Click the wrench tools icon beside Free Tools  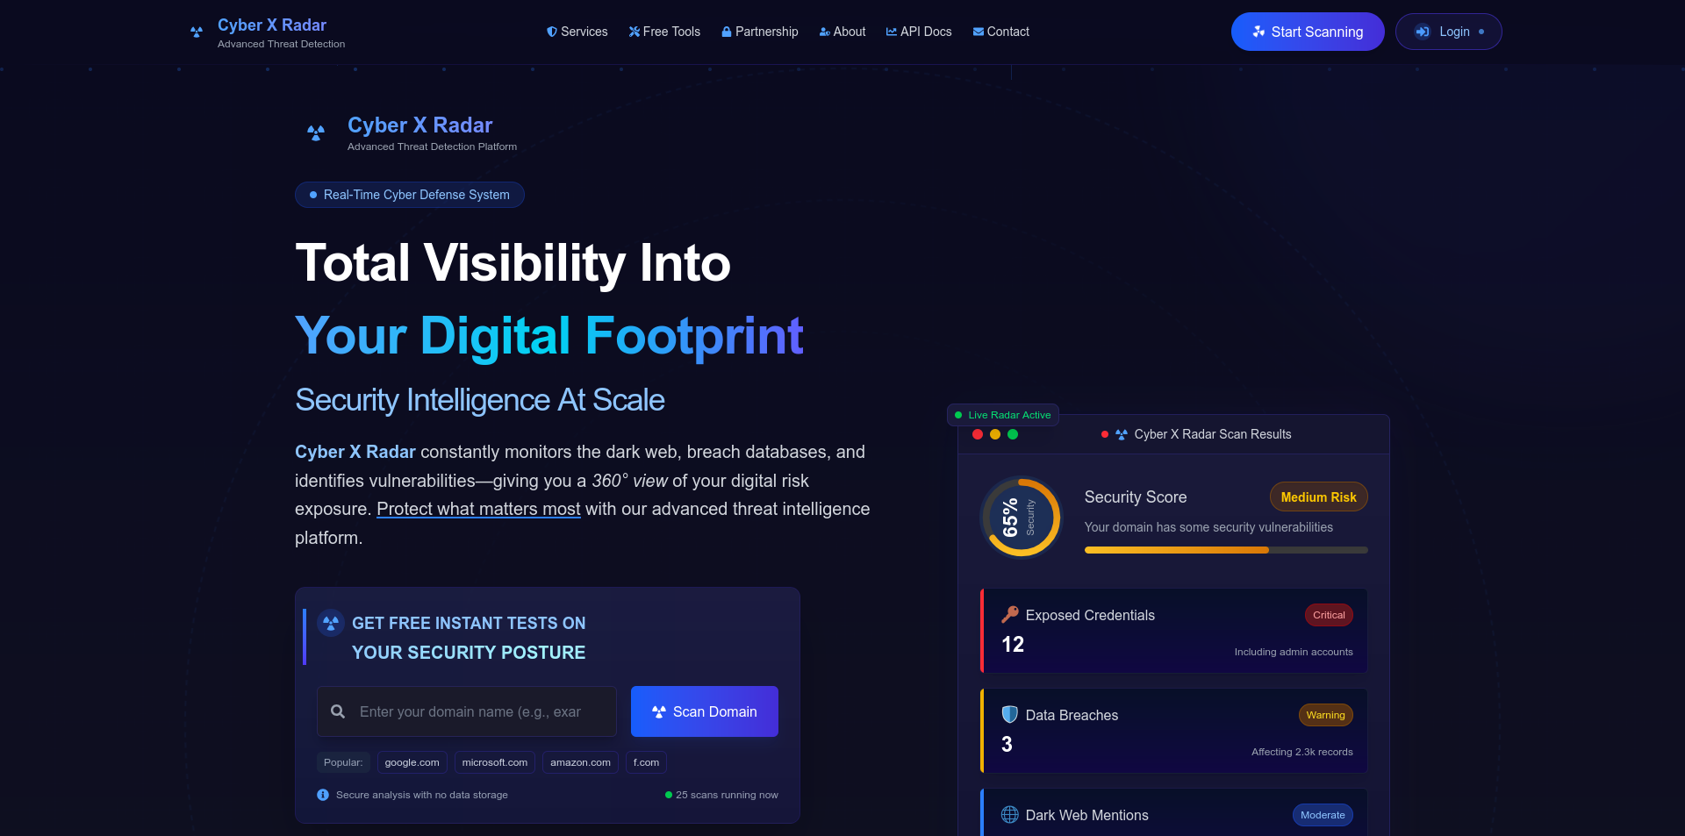click(x=633, y=32)
